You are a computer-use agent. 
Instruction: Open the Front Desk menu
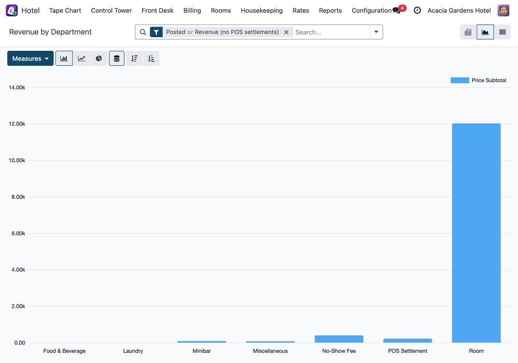[x=157, y=10]
